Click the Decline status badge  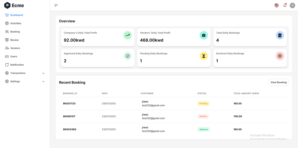203,116
